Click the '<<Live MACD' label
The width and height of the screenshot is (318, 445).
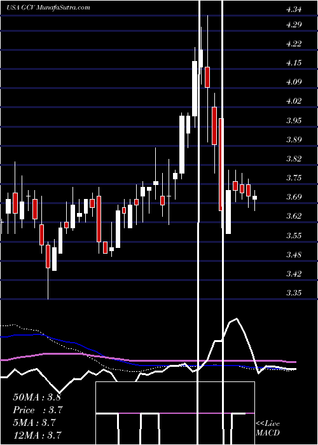coord(268,428)
